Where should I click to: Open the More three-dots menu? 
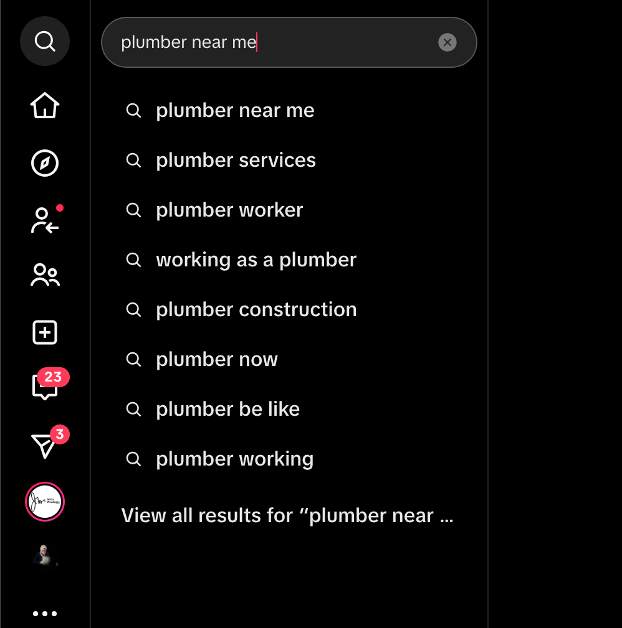pyautogui.click(x=45, y=613)
